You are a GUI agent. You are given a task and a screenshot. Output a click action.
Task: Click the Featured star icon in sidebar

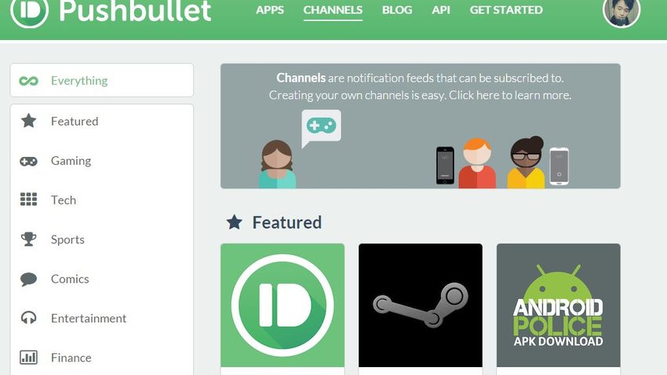28,121
